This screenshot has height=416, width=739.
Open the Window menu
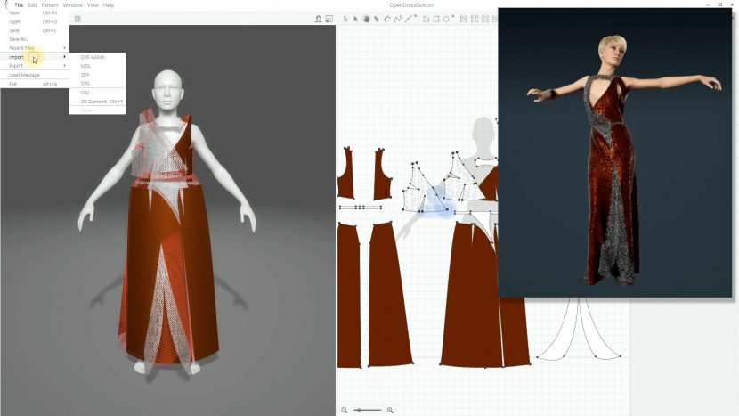(x=72, y=5)
